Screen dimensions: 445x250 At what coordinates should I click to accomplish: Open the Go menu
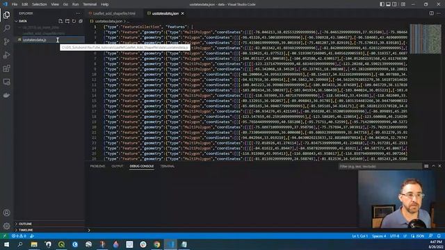(65, 4)
